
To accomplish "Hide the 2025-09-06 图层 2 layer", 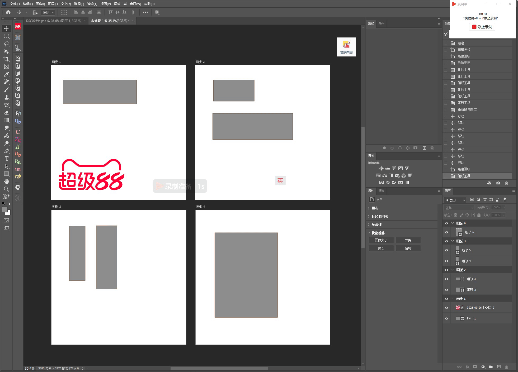I will click(446, 308).
